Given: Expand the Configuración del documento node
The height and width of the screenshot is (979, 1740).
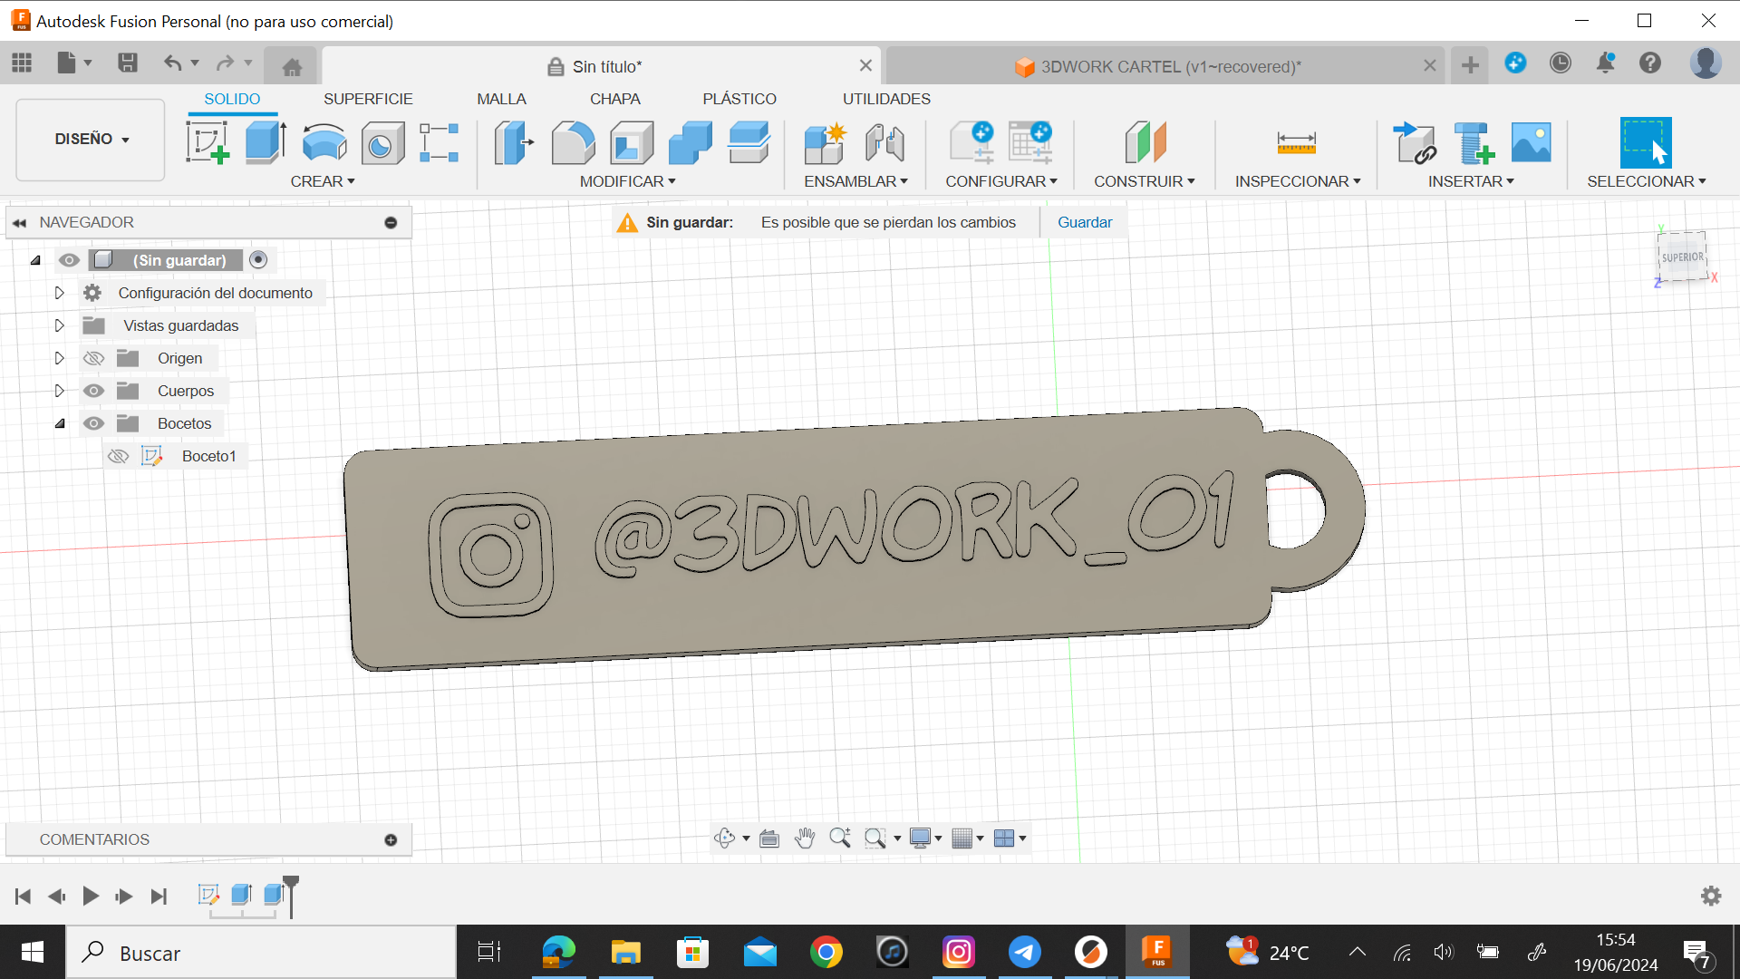Looking at the screenshot, I should click(60, 292).
